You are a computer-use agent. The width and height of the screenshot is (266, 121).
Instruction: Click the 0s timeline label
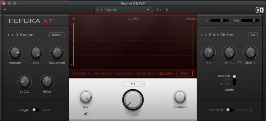[x=73, y=19]
